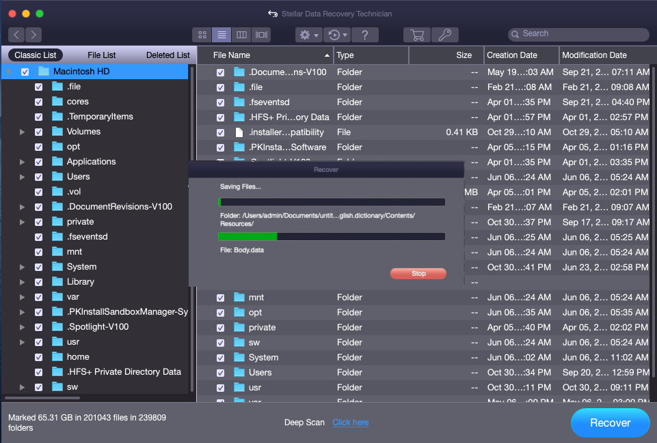Uncheck the Volumes checkbox in the sidebar
Screen dimensions: 657x443
tap(38, 132)
